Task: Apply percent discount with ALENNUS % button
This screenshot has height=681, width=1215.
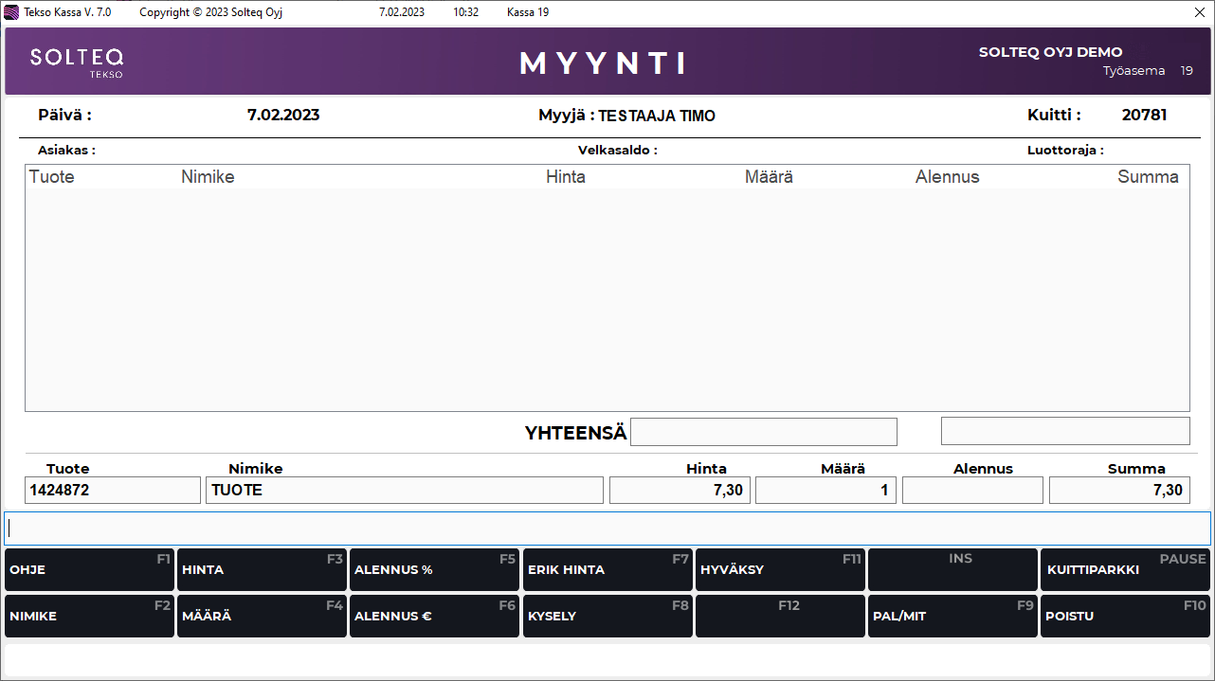Action: pyautogui.click(x=434, y=569)
